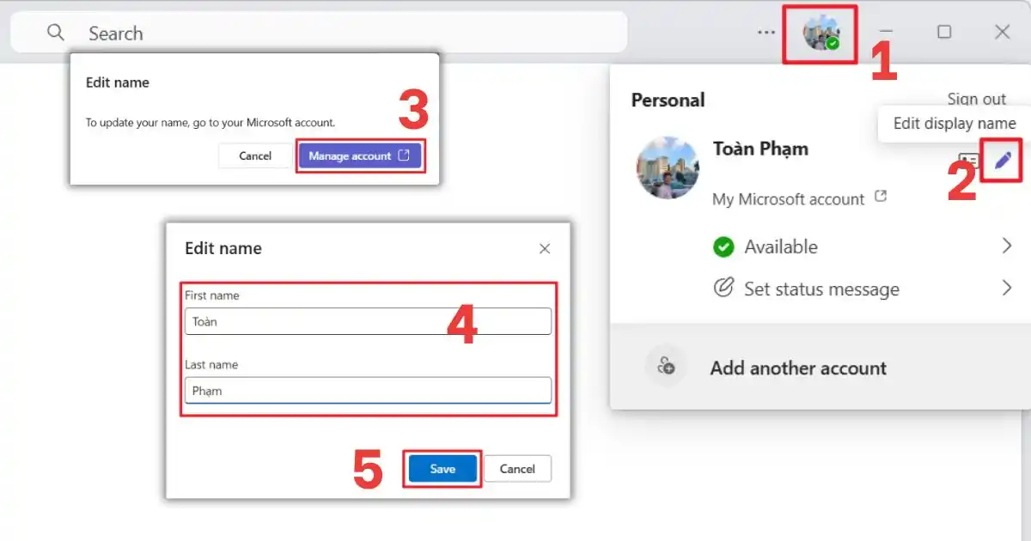The image size is (1031, 541).
Task: Click the search magnifier icon
Action: pyautogui.click(x=56, y=33)
